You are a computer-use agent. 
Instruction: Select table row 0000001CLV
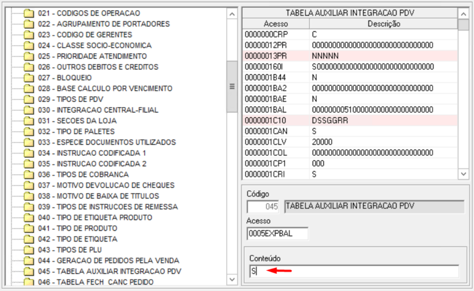tap(350, 142)
